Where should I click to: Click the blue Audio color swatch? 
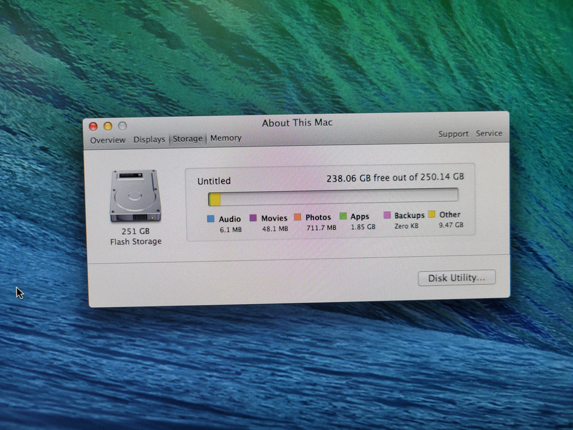click(211, 219)
